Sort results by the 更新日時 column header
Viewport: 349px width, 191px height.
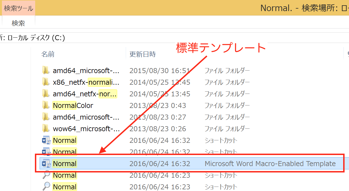143,54
